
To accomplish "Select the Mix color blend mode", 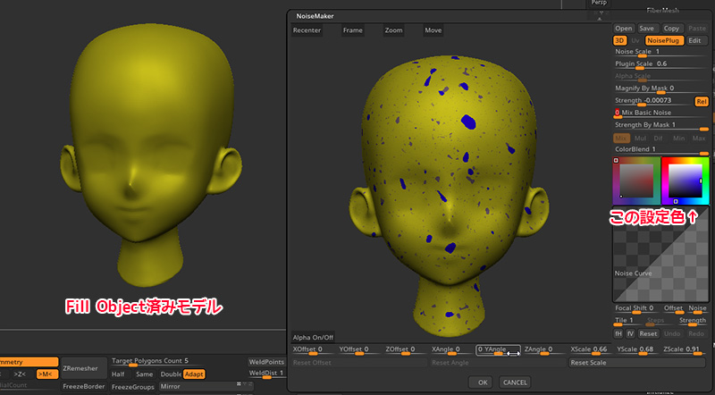I will [621, 139].
